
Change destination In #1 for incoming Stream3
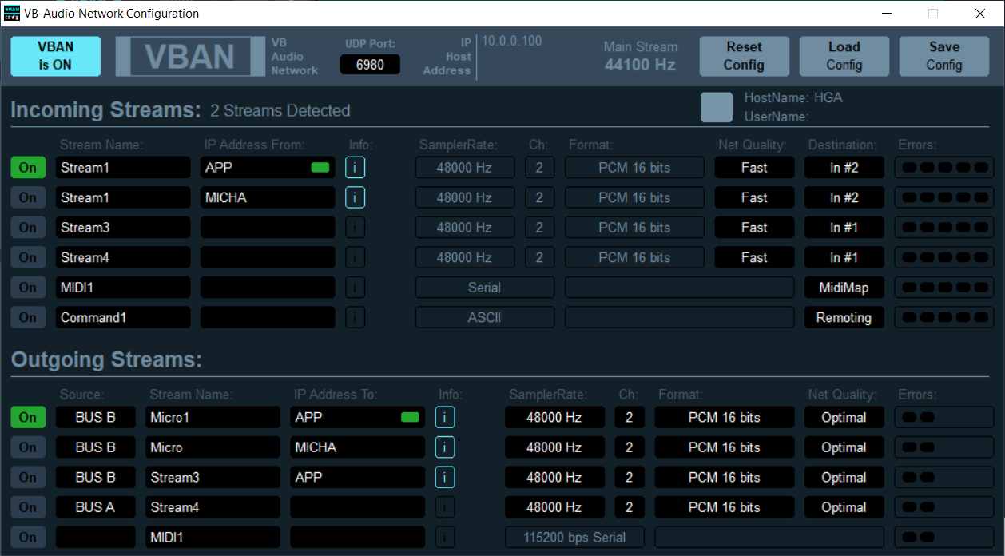click(844, 228)
